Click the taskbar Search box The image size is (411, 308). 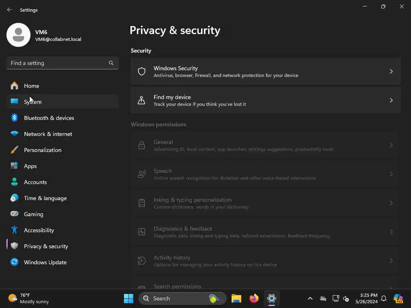[x=183, y=298]
